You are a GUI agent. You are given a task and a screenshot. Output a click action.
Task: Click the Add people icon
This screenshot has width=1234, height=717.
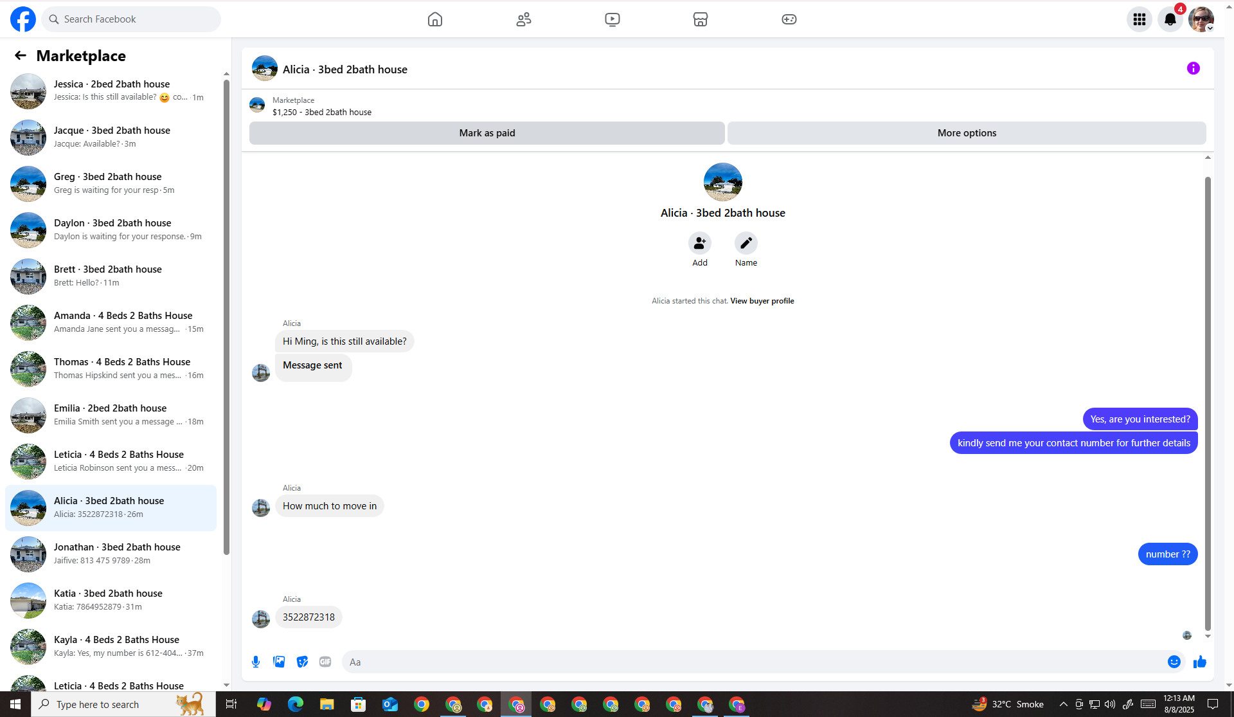699,243
